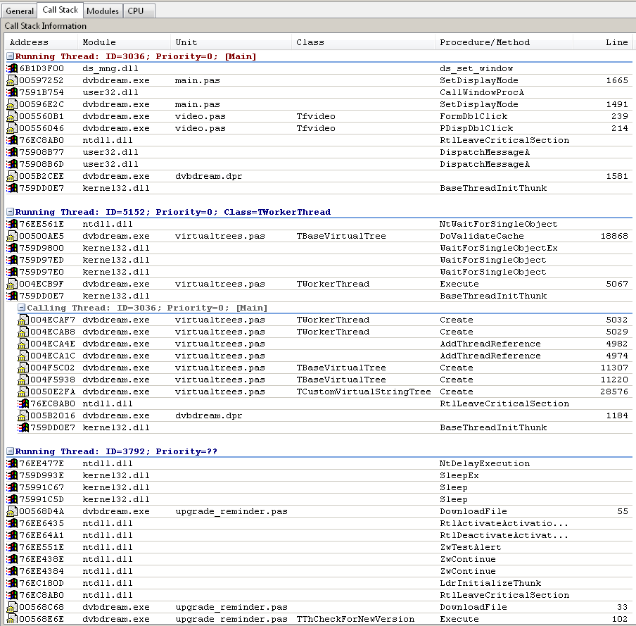
Task: Click source unit icon at 004ECA4E
Action: tap(23, 344)
